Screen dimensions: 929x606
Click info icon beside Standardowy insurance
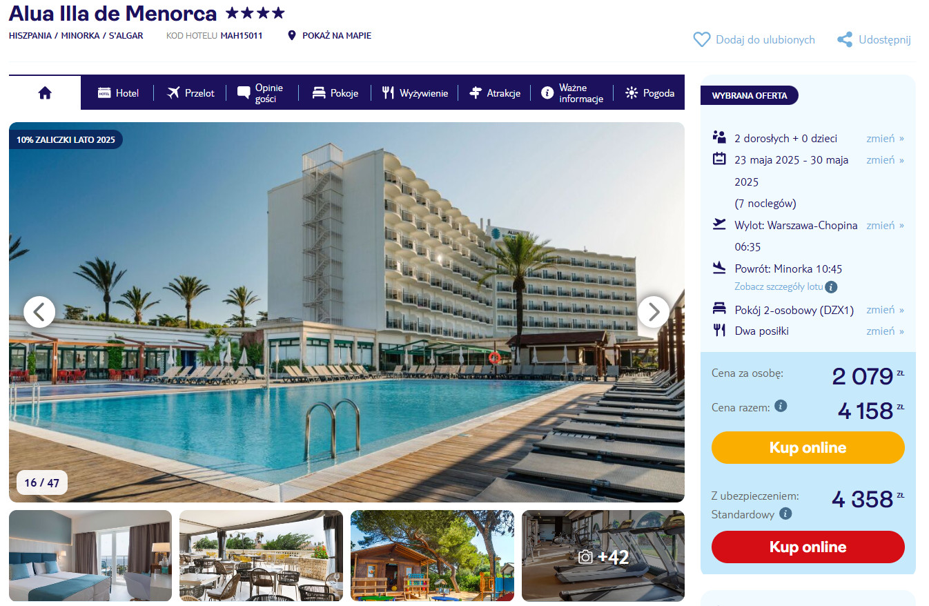[785, 514]
